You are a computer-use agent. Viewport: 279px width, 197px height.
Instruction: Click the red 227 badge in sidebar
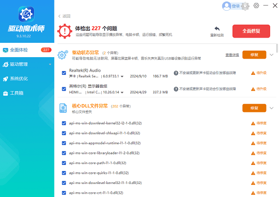(46, 50)
